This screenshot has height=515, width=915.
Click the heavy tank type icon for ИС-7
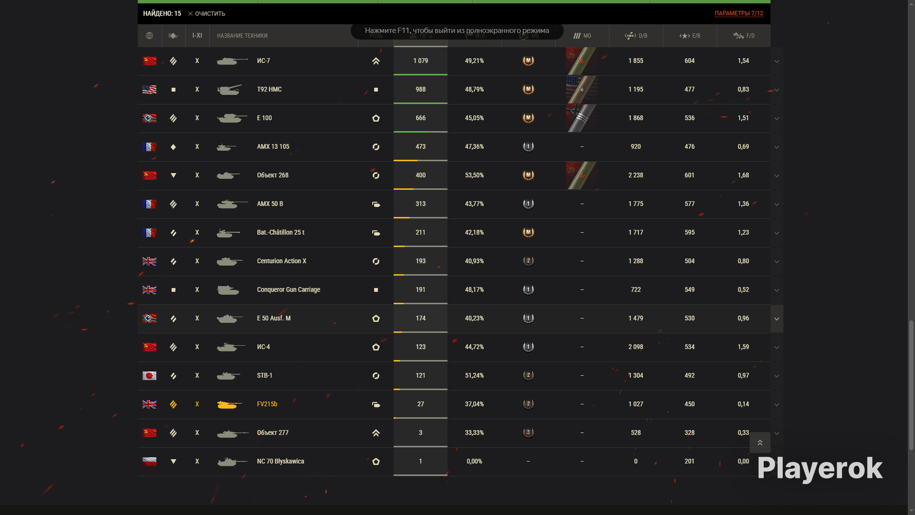pos(173,61)
